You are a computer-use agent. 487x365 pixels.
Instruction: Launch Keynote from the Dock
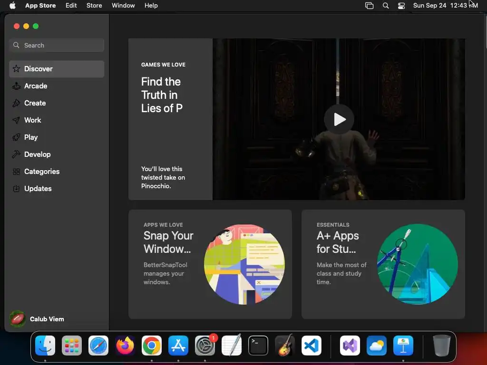pos(403,346)
